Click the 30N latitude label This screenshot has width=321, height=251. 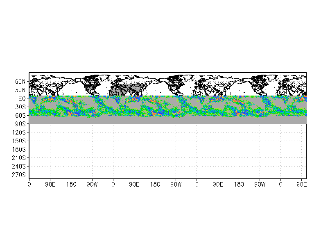20,90
